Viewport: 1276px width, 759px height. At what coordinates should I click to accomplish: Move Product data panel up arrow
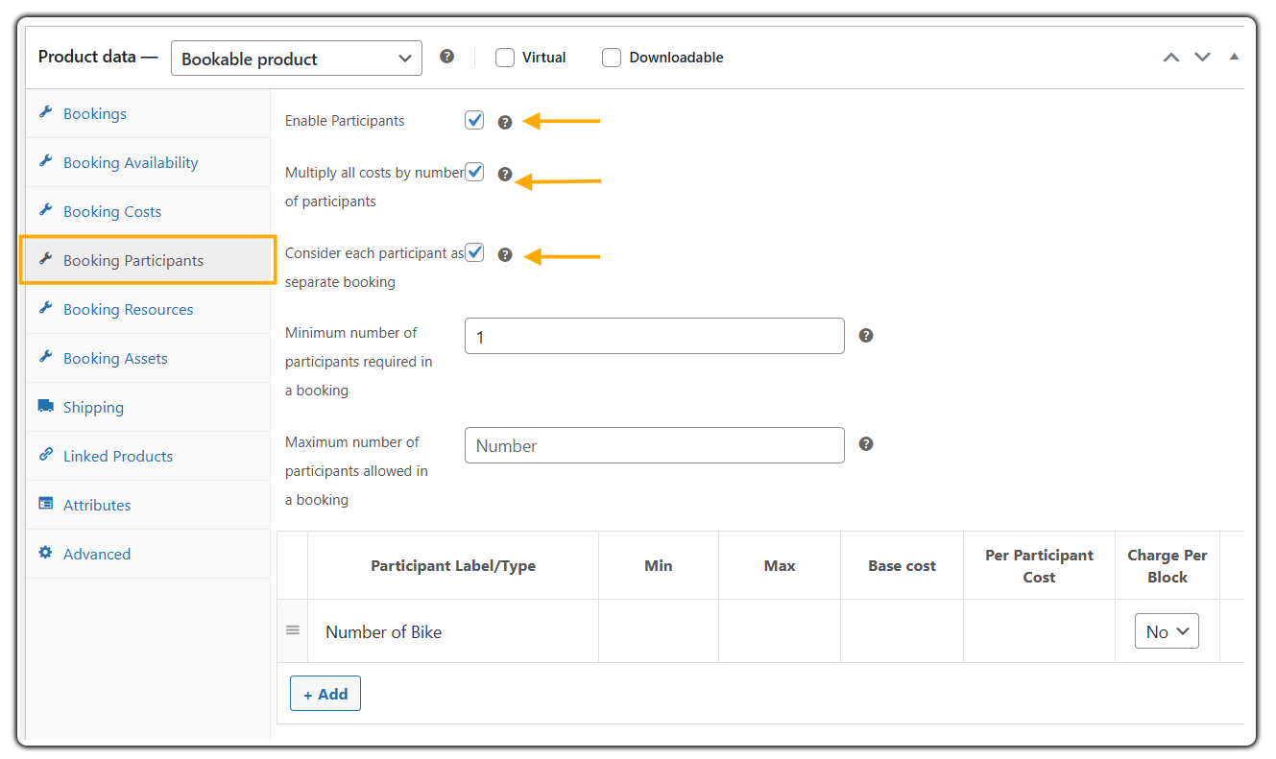[x=1171, y=58]
